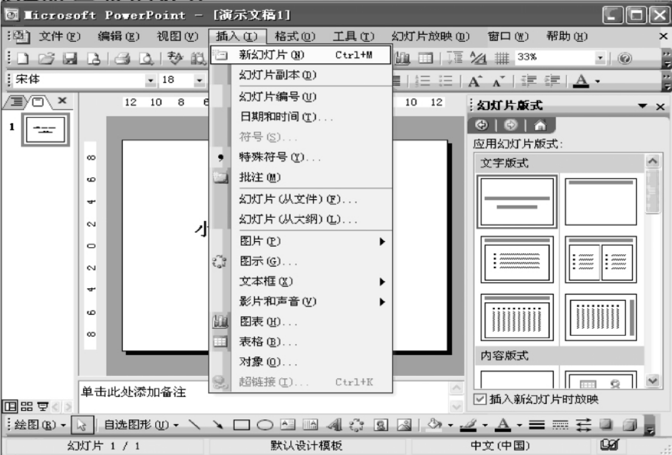
Task: Choose 表格 (Table) menu item
Action: coord(301,341)
